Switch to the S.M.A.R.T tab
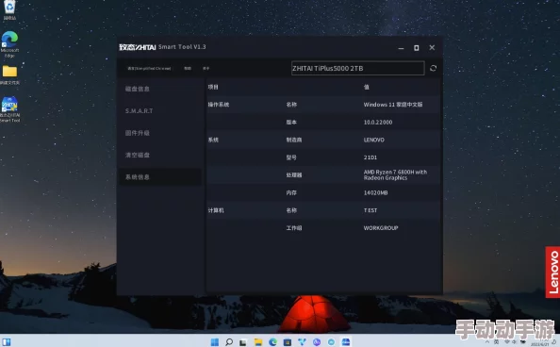 tap(139, 110)
